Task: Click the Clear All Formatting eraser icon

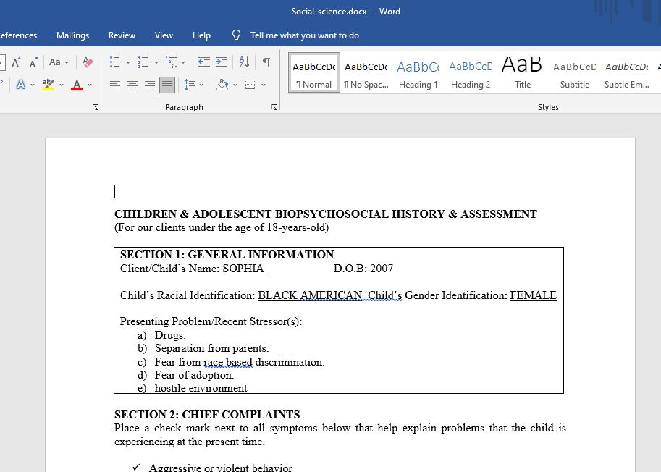Action: tap(88, 62)
